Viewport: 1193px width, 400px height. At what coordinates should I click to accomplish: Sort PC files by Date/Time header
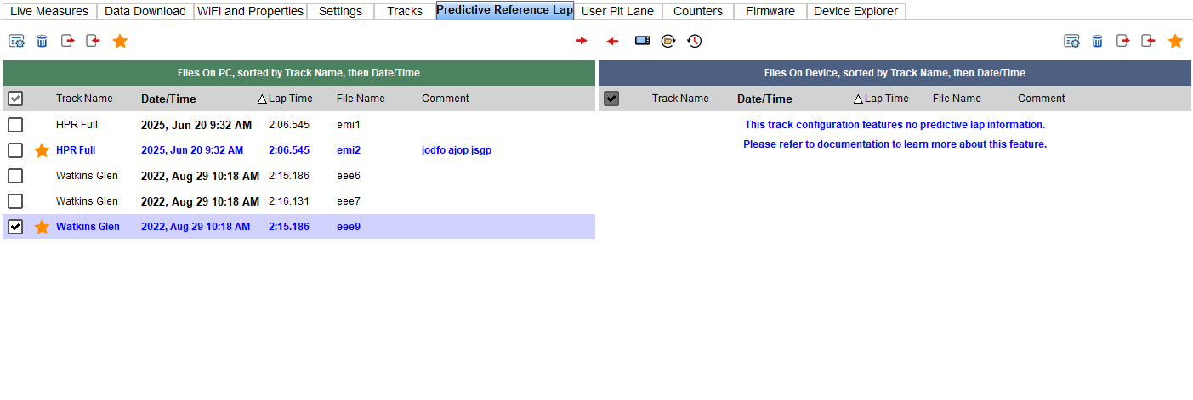tap(168, 99)
